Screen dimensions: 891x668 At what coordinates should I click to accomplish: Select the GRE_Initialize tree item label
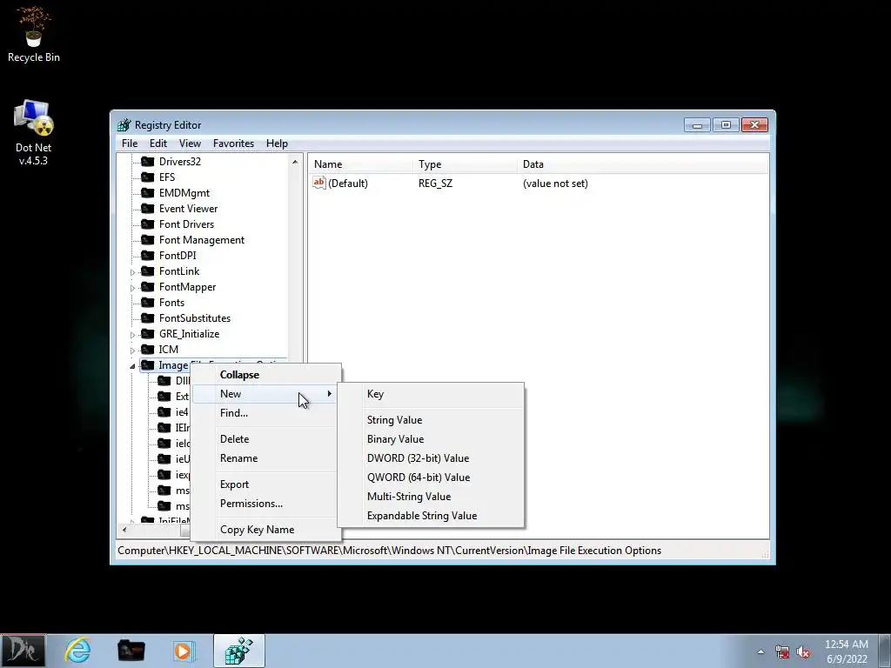click(189, 334)
